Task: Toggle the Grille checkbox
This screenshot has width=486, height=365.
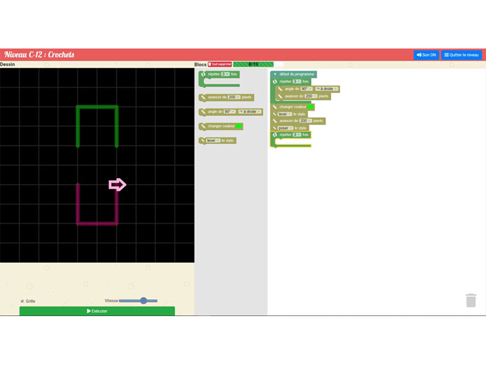Action: (22, 301)
